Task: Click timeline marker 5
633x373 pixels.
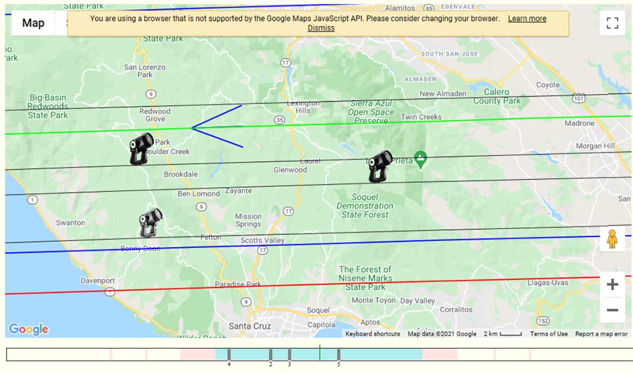Action: [x=338, y=355]
